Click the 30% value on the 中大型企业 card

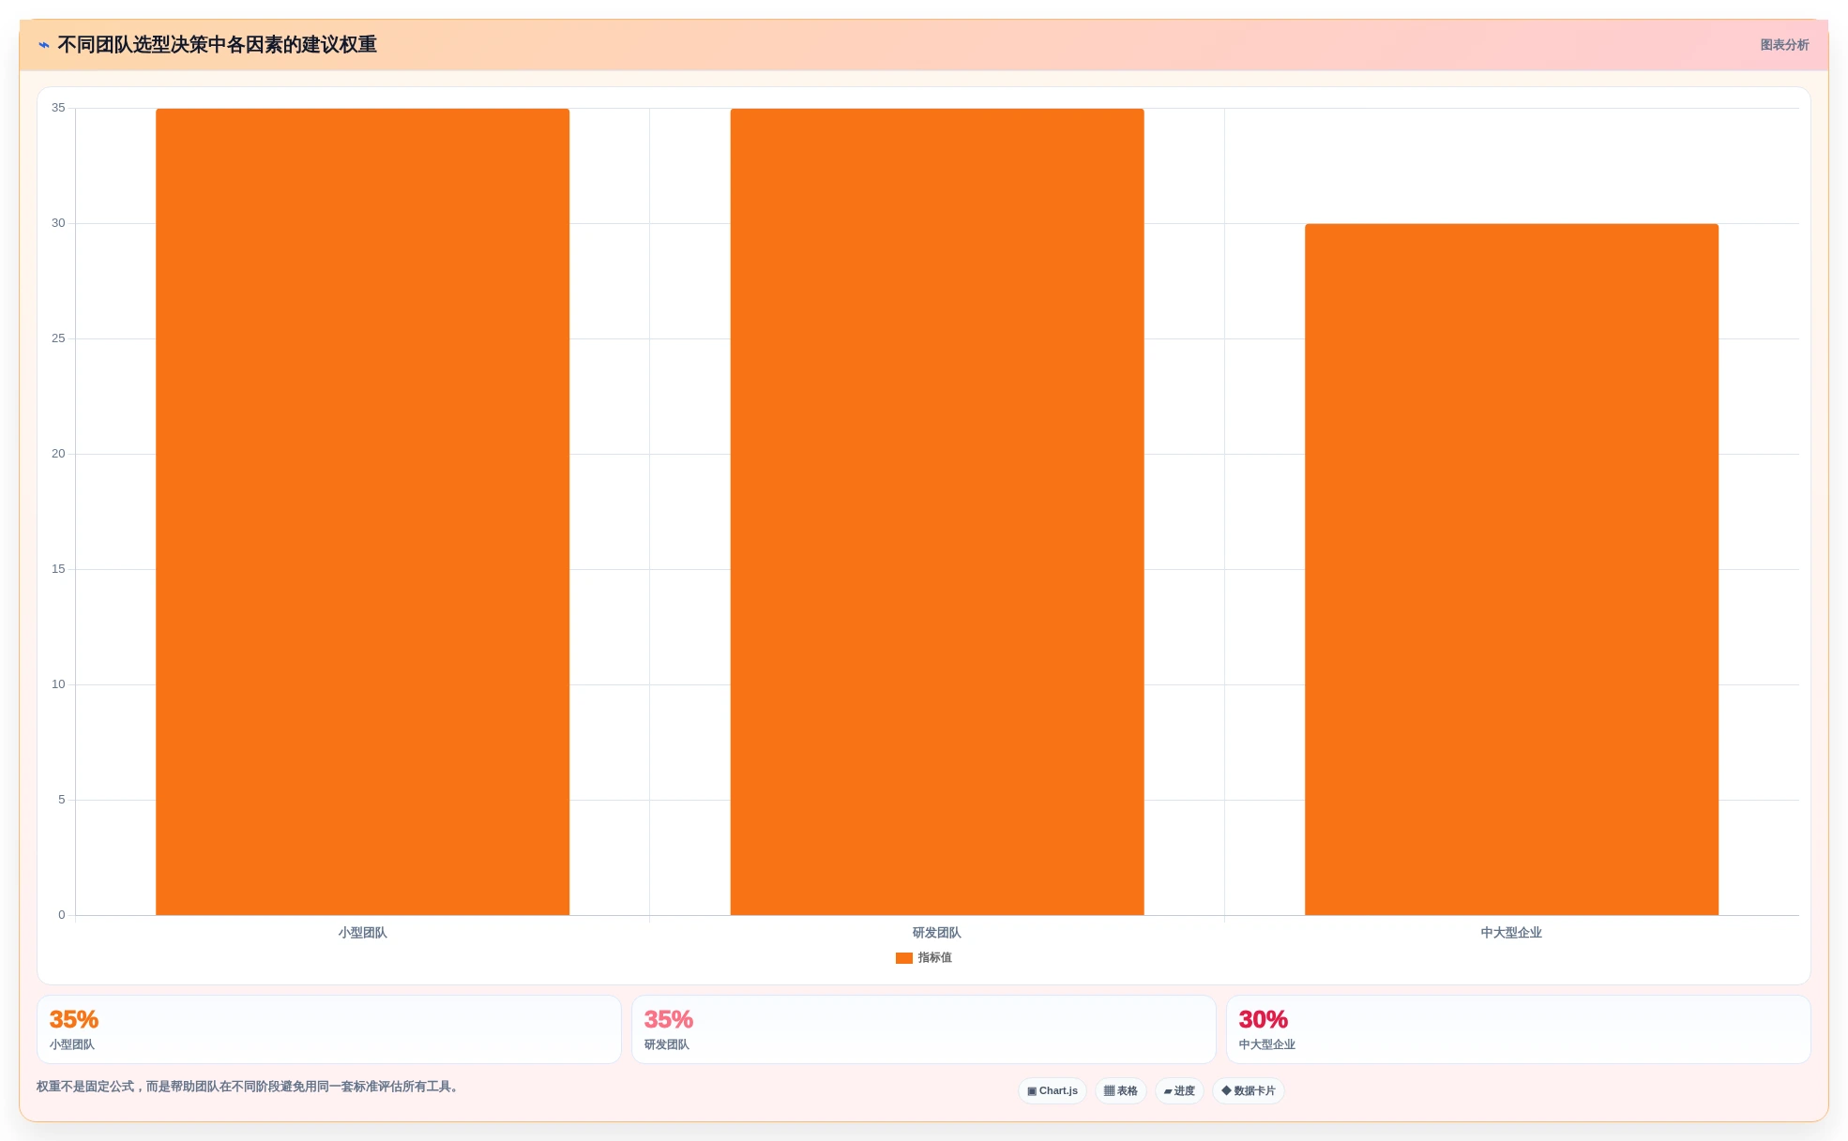tap(1264, 1020)
